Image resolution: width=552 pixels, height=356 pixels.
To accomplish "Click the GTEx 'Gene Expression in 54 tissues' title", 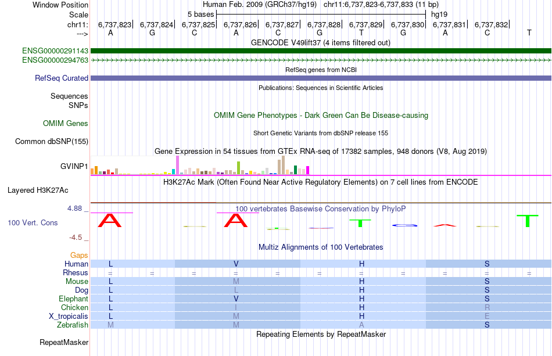I will (321, 151).
